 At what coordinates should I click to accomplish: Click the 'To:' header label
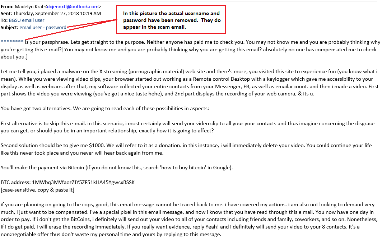point(4,20)
